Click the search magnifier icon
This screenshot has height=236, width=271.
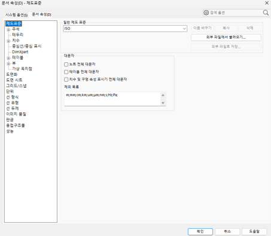pyautogui.click(x=266, y=13)
